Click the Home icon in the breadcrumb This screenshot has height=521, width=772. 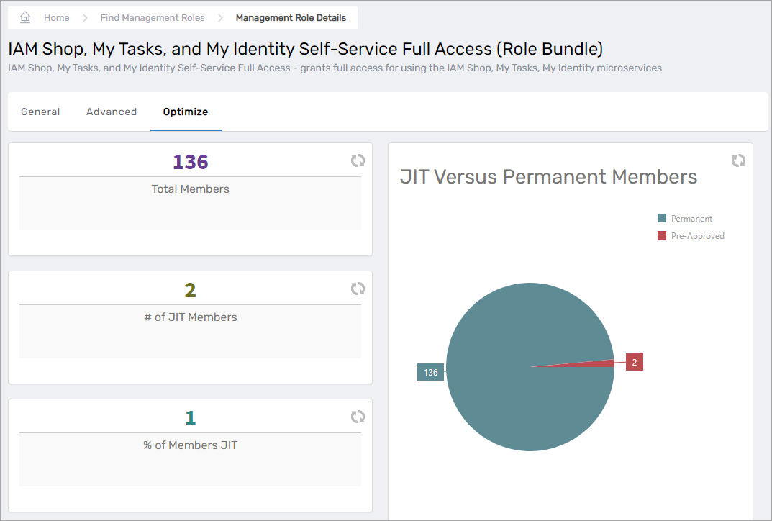[x=25, y=17]
